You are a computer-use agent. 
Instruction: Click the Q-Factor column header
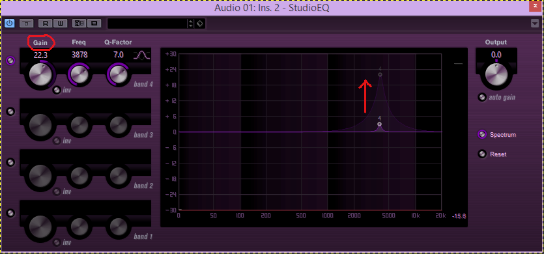point(119,42)
